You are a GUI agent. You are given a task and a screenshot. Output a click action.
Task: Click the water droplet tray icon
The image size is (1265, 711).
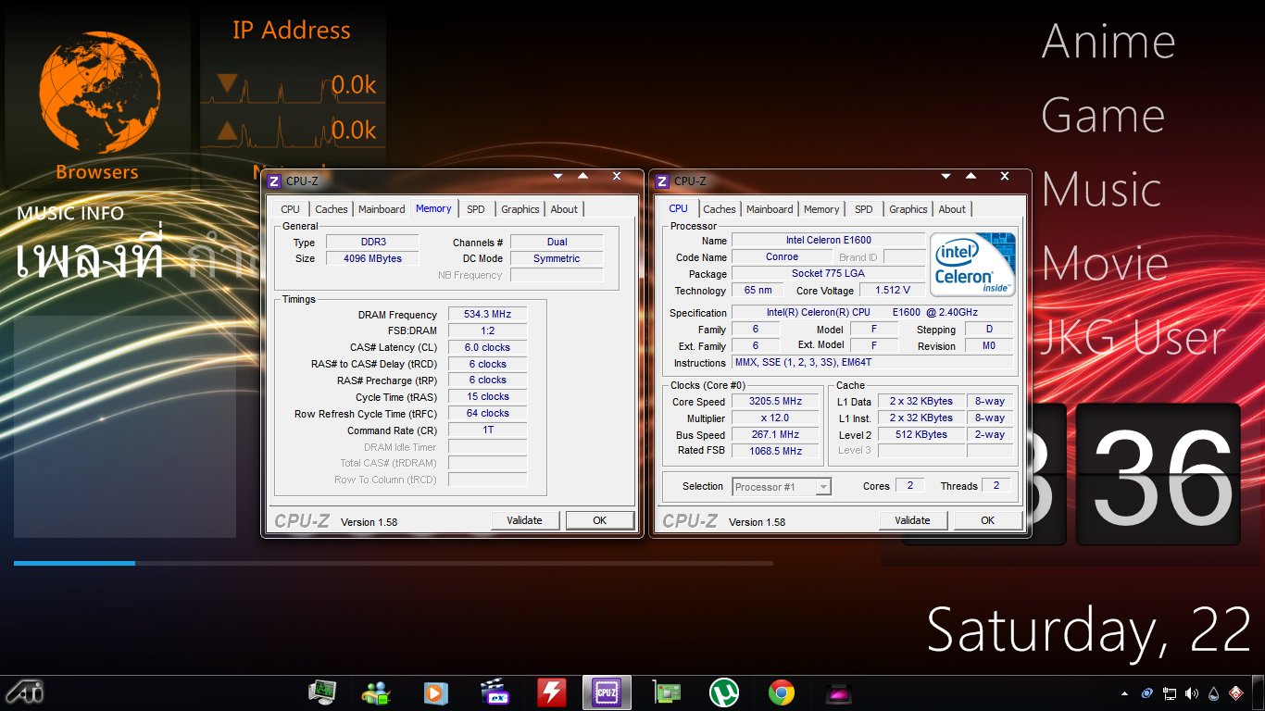pos(1213,693)
